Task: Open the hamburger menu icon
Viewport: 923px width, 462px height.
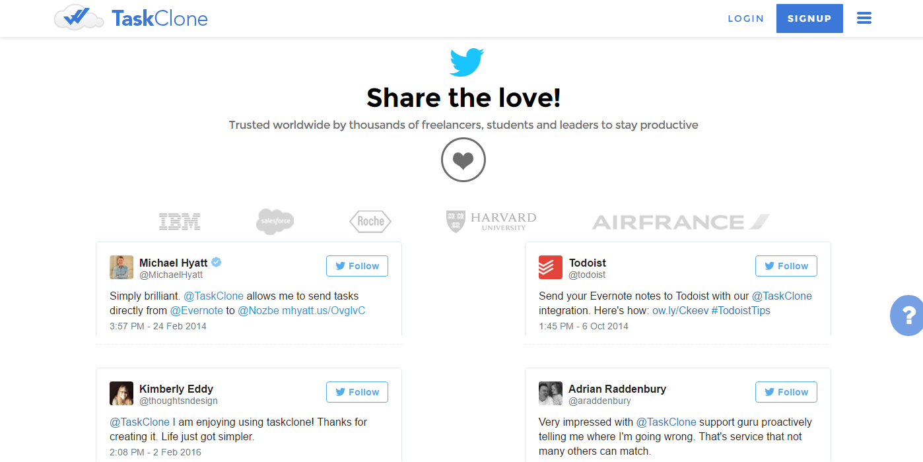Action: click(864, 18)
